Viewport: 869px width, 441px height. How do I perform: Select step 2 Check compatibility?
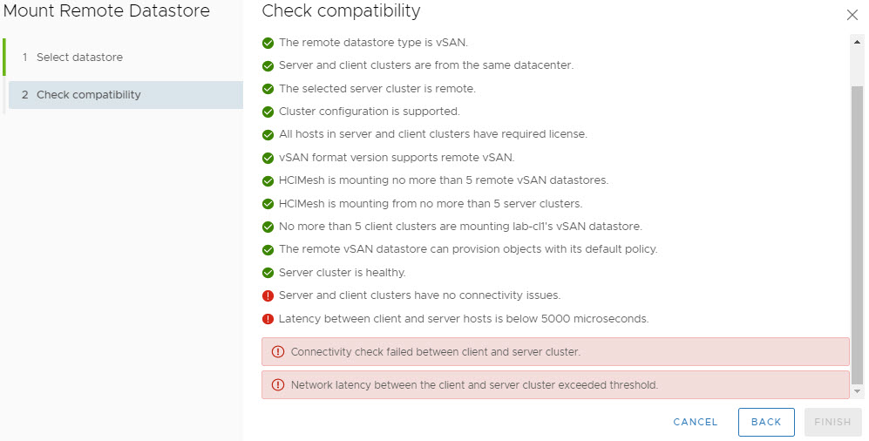coord(88,95)
